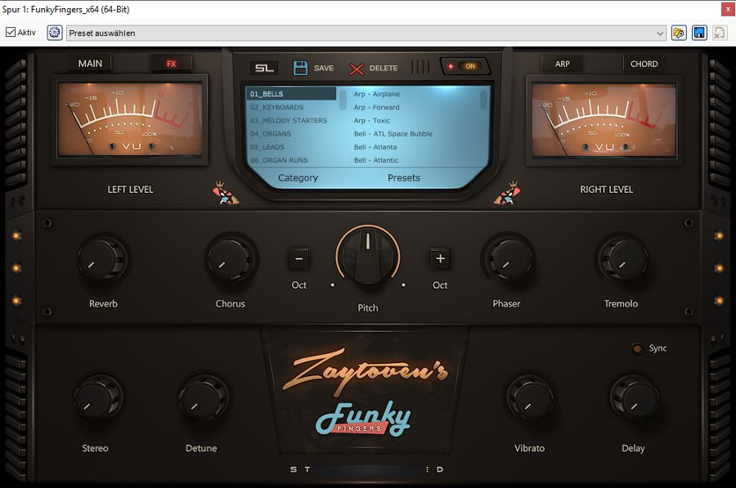The image size is (736, 488).
Task: Click the Detune knob
Action: tap(204, 398)
